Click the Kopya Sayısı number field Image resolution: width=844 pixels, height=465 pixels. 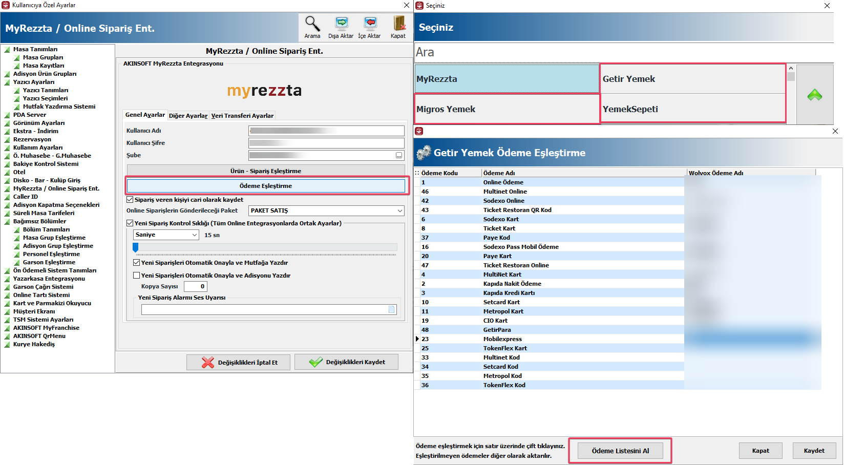196,286
